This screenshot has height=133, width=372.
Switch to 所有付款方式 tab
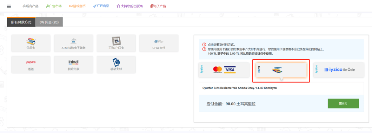pos(21,22)
